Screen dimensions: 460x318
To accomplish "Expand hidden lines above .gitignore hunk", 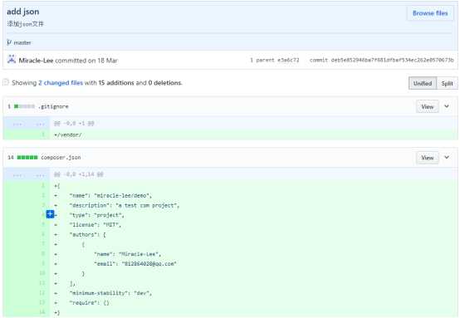I will tap(27, 124).
